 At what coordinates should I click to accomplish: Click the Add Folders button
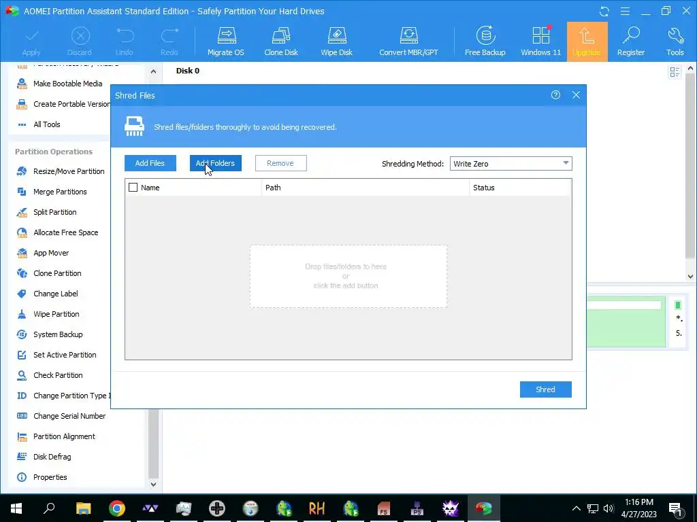tap(216, 163)
